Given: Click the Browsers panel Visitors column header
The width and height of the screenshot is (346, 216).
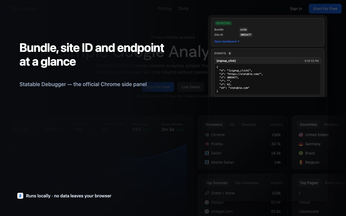Looking at the screenshot, I should click(277, 124).
